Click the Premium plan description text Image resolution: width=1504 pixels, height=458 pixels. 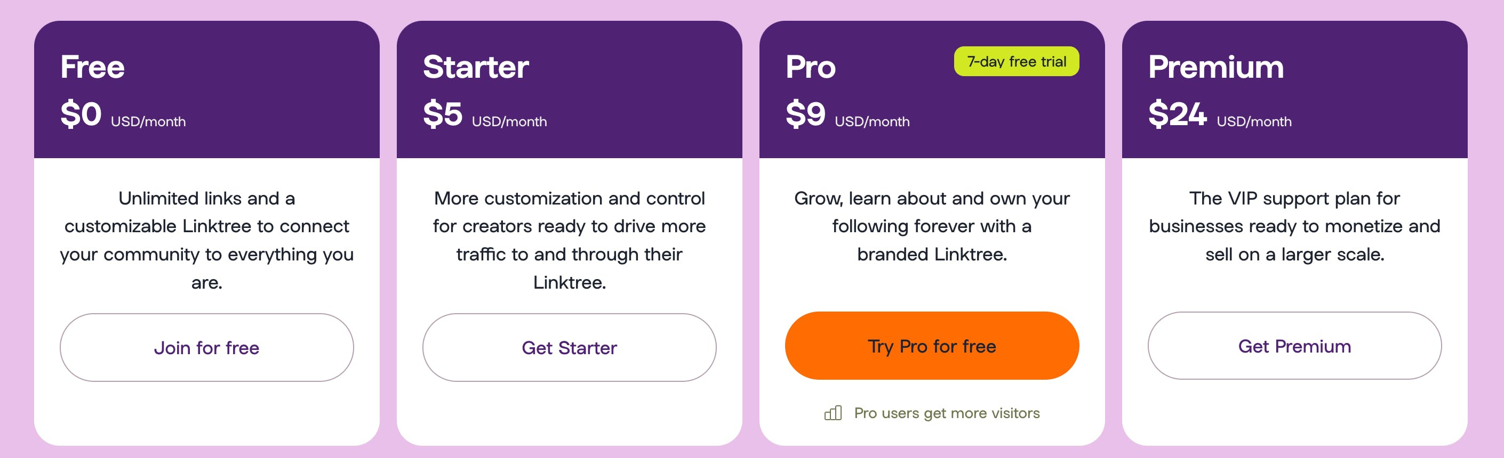pyautogui.click(x=1294, y=226)
